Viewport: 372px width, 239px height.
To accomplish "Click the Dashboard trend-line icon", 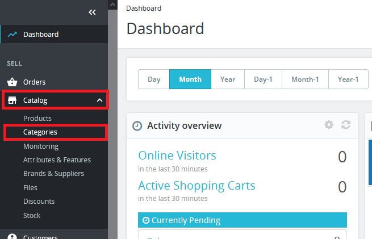I will [x=12, y=34].
